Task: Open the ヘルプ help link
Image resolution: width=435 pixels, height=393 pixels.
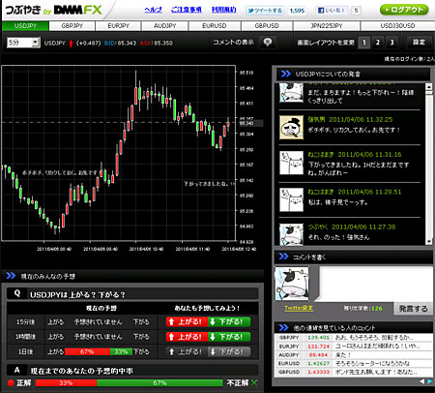Action: tap(154, 10)
